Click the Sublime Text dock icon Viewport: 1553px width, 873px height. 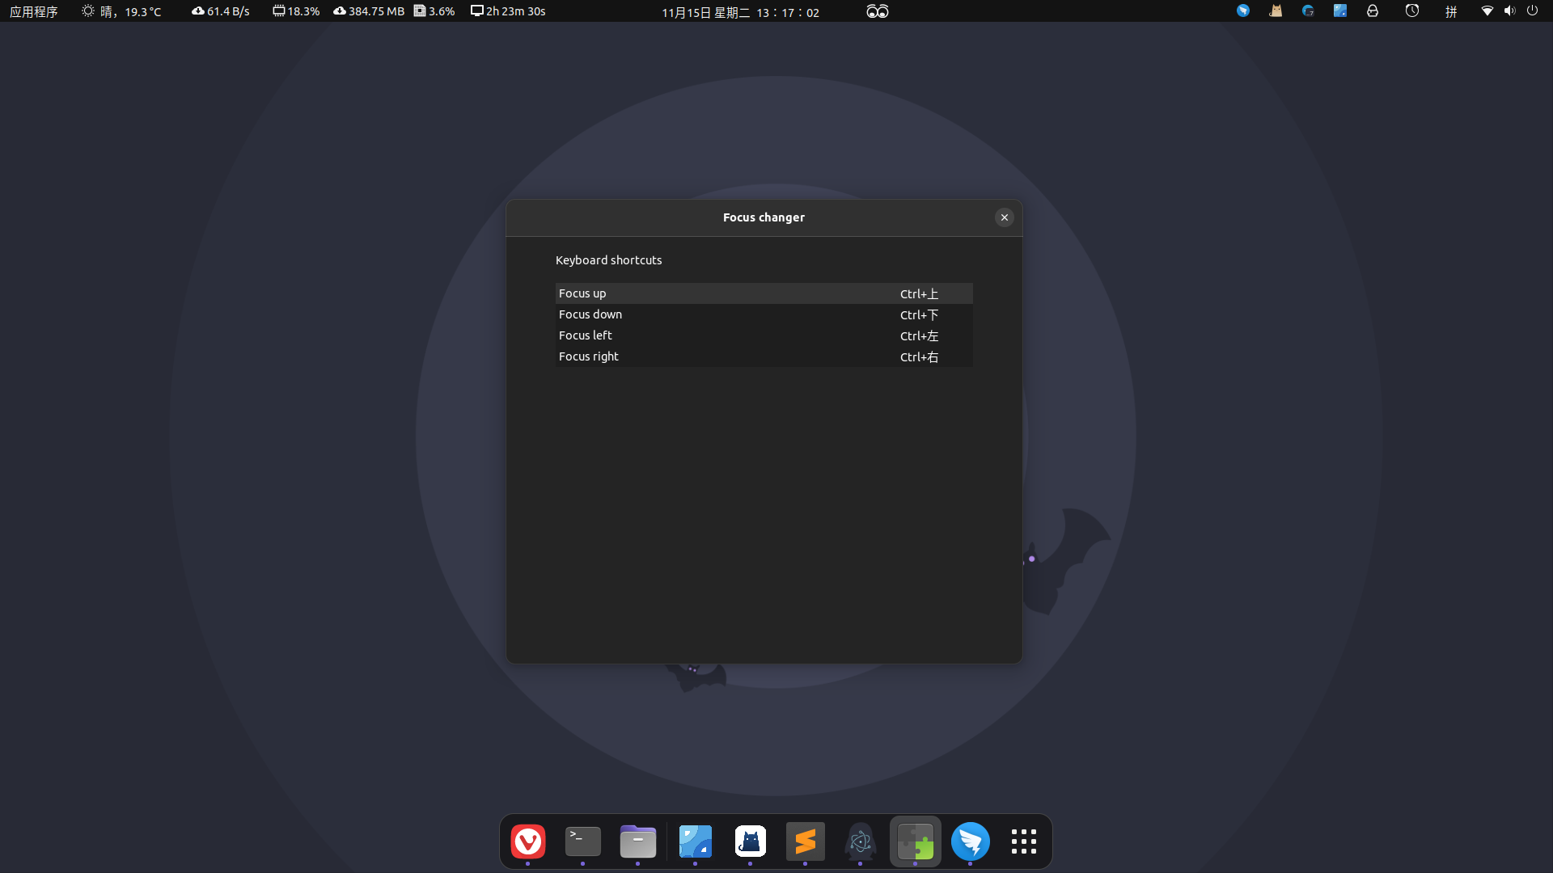point(805,841)
